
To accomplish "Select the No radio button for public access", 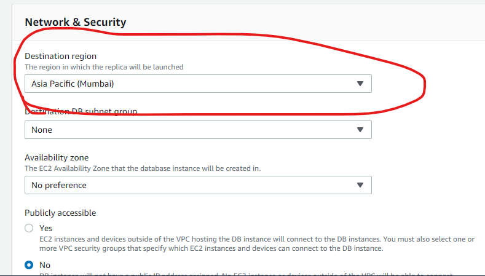I will coord(29,265).
